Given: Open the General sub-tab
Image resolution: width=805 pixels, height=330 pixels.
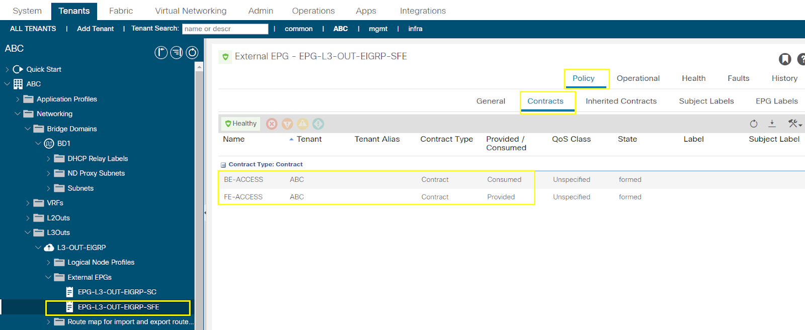Looking at the screenshot, I should click(x=491, y=101).
